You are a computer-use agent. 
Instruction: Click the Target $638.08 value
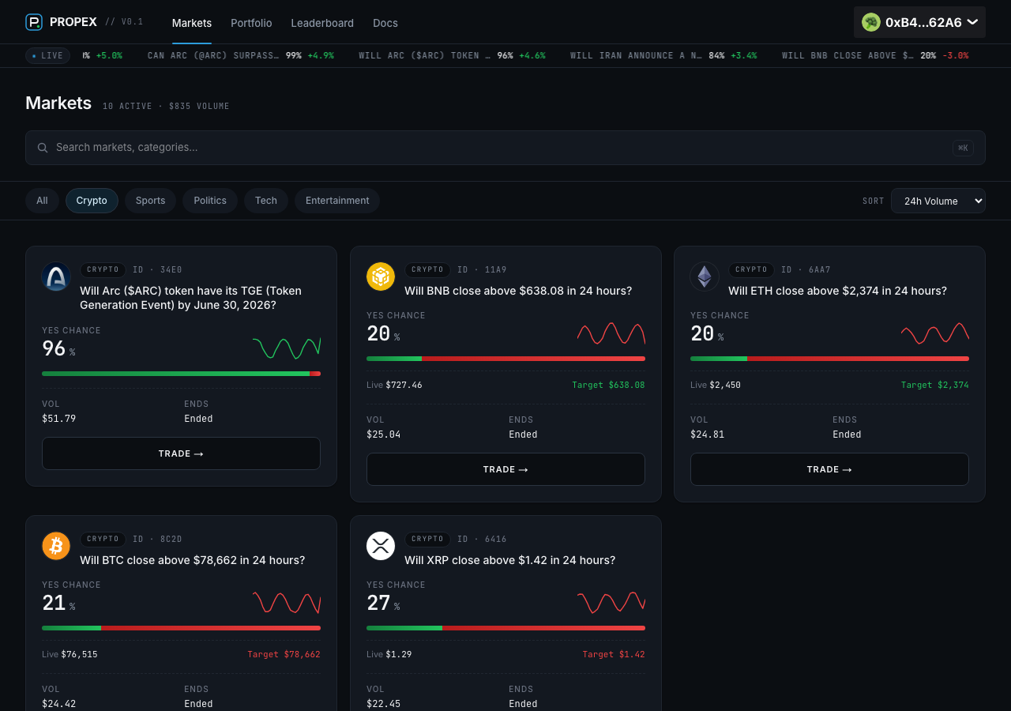[x=608, y=386]
